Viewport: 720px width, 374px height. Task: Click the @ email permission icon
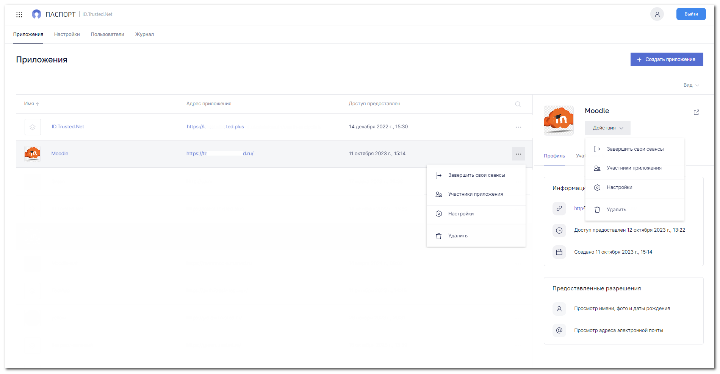tap(559, 330)
